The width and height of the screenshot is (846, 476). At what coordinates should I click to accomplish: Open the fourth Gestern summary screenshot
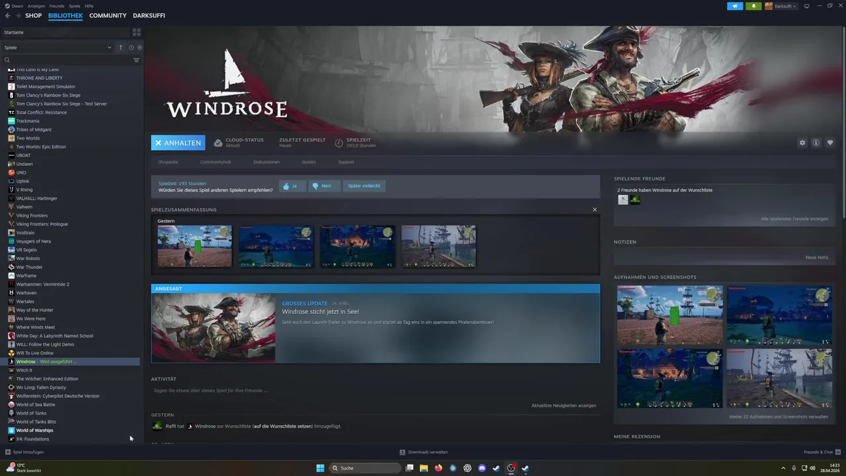(x=438, y=247)
